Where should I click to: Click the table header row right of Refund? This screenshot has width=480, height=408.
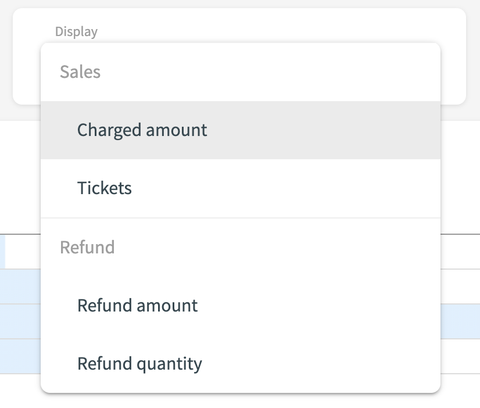tap(460, 252)
